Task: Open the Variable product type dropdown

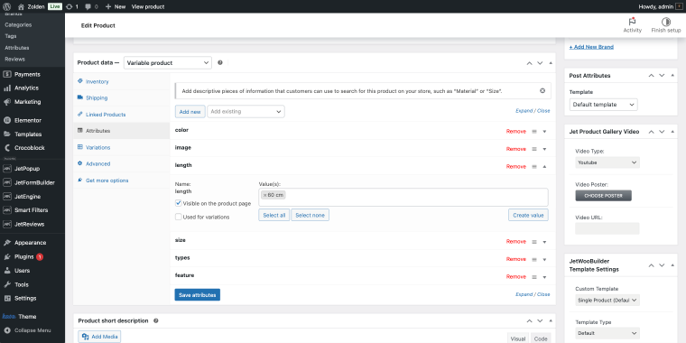Action: [168, 63]
